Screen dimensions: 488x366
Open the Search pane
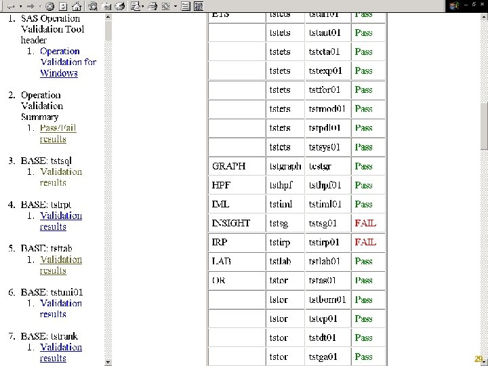(x=93, y=6)
